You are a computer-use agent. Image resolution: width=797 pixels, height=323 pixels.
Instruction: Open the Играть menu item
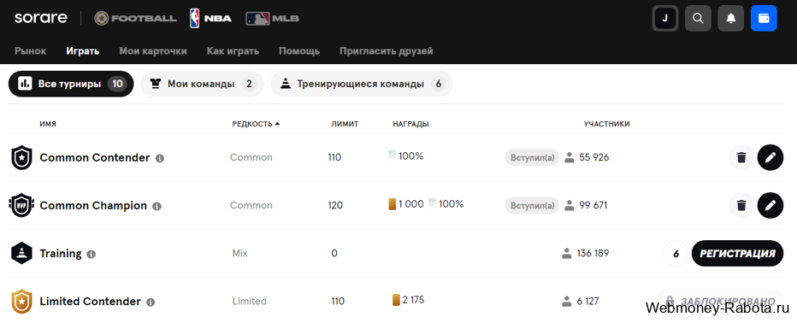pyautogui.click(x=82, y=50)
